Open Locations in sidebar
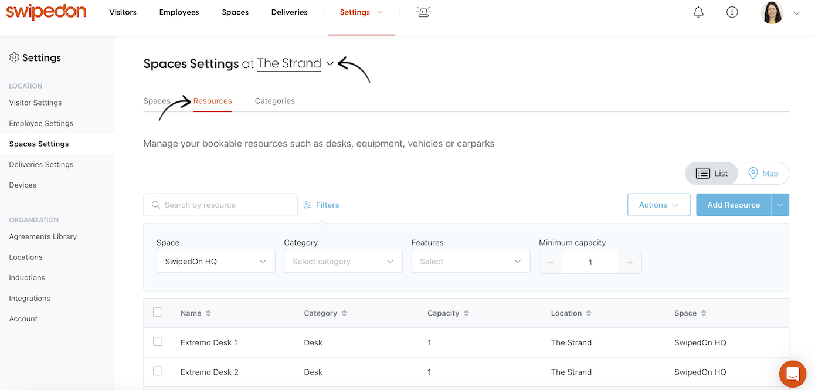 tap(26, 257)
